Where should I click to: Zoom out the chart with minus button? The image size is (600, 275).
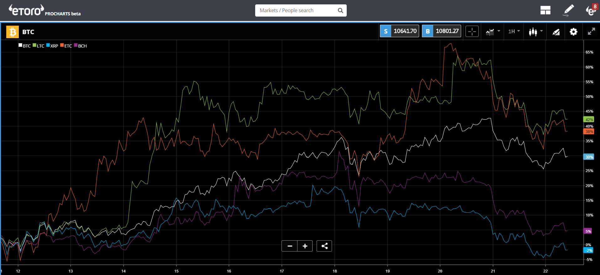coord(290,246)
